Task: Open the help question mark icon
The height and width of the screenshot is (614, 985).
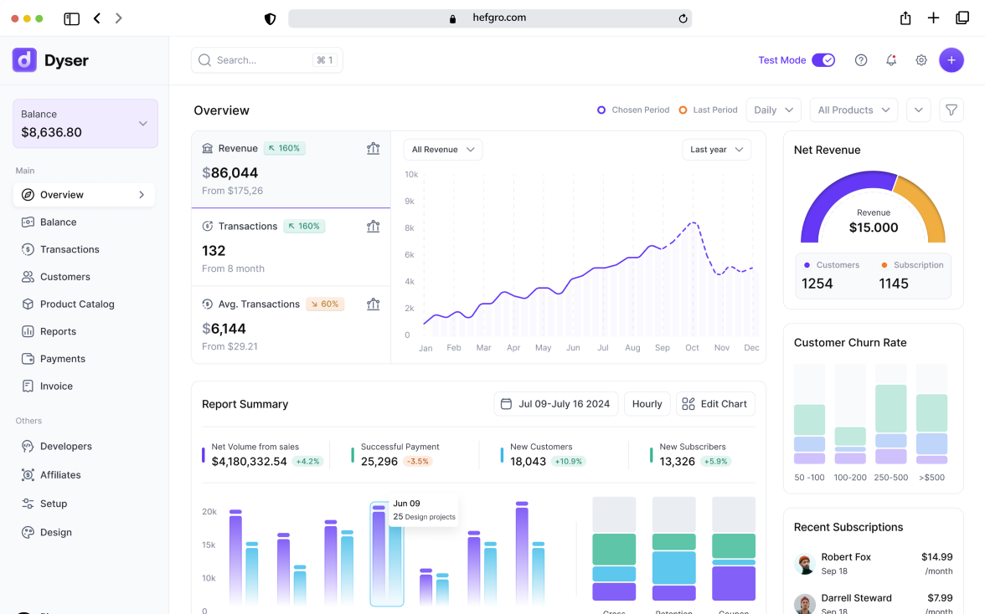Action: 861,60
